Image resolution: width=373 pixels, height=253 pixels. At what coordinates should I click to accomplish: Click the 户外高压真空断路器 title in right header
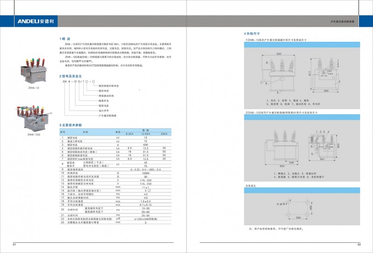(342, 22)
